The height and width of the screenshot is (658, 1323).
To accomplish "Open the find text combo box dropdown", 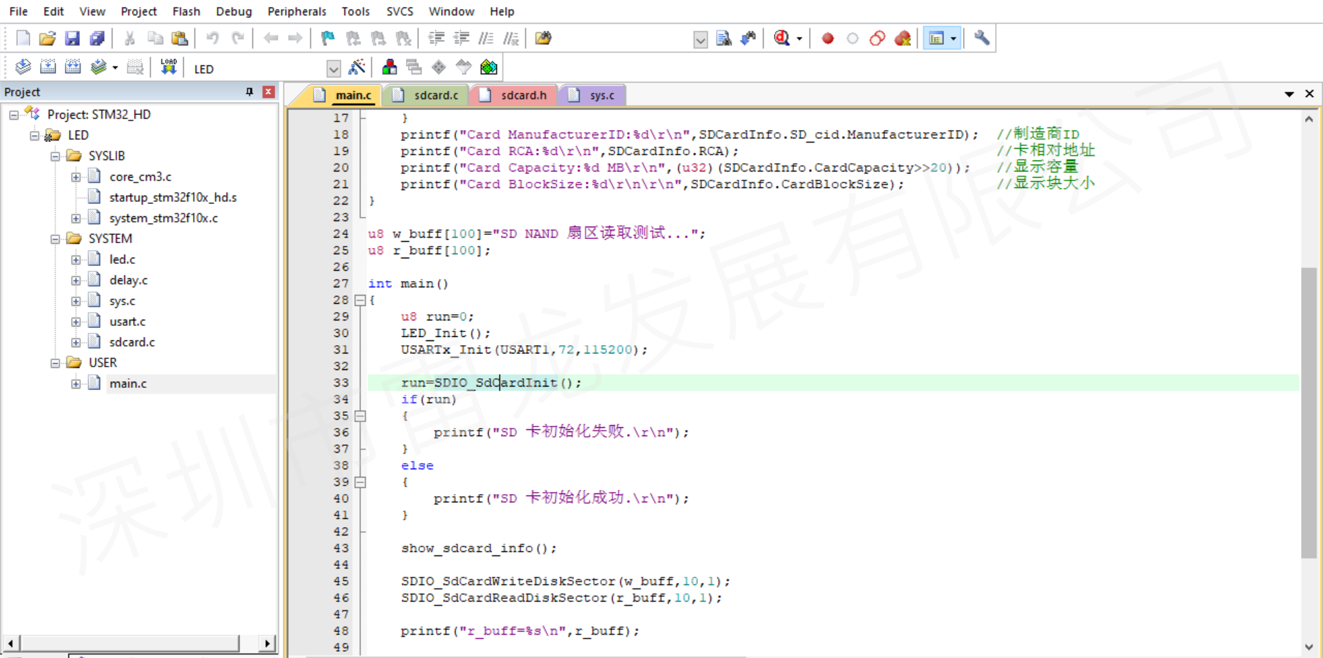I will coord(700,39).
